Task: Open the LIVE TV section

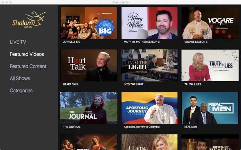Action: pyautogui.click(x=18, y=42)
